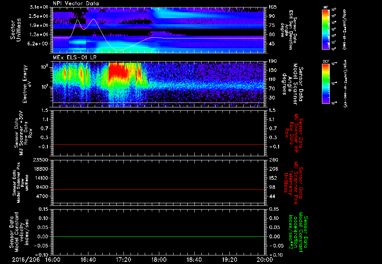Click the "6.2e+00" sector axis value
This screenshot has height=264, width=382.
38,44
